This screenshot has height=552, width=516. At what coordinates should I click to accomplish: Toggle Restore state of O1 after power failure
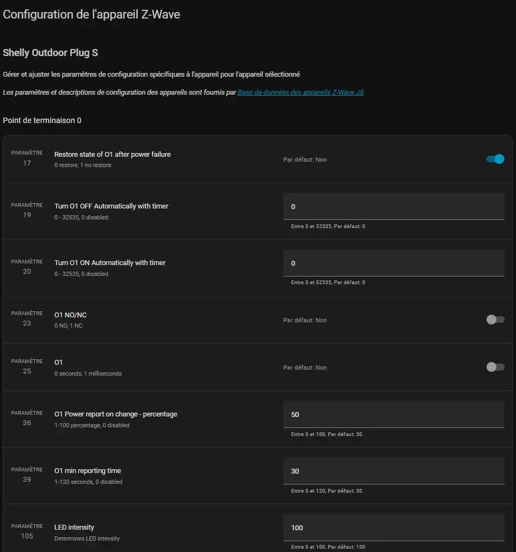coord(495,159)
